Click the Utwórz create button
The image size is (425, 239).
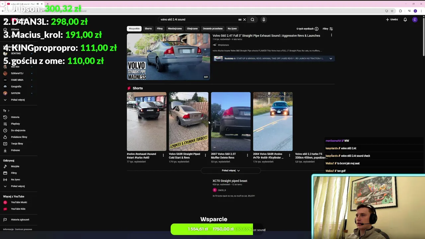392,20
